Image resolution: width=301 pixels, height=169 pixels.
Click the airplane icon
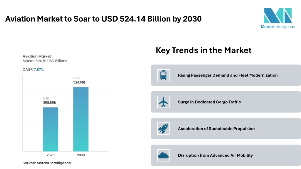coord(163,102)
